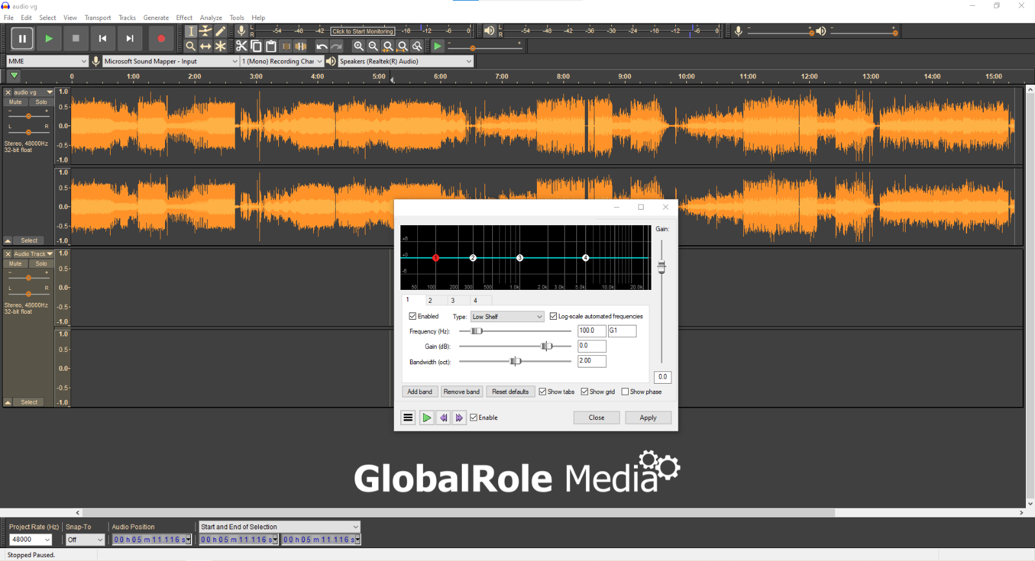1035x561 pixels.
Task: Choose the Time Shift tool
Action: tap(206, 46)
